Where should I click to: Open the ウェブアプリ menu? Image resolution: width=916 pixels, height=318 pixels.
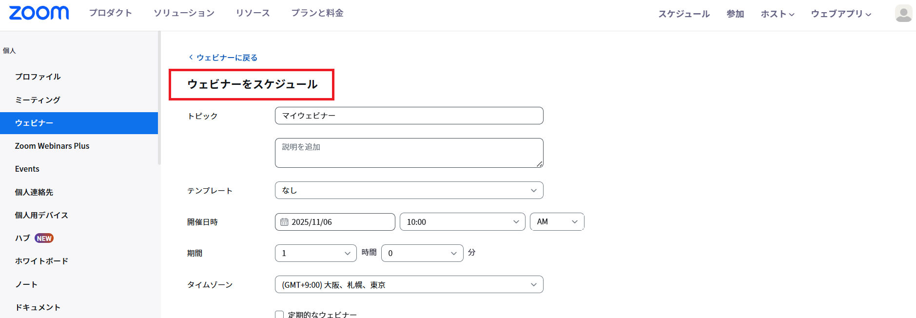click(840, 14)
